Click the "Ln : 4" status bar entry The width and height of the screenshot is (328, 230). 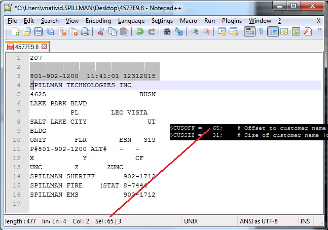pyautogui.click(x=59, y=221)
